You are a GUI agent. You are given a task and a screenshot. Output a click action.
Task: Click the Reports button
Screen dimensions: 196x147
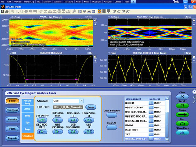[x=13, y=138]
